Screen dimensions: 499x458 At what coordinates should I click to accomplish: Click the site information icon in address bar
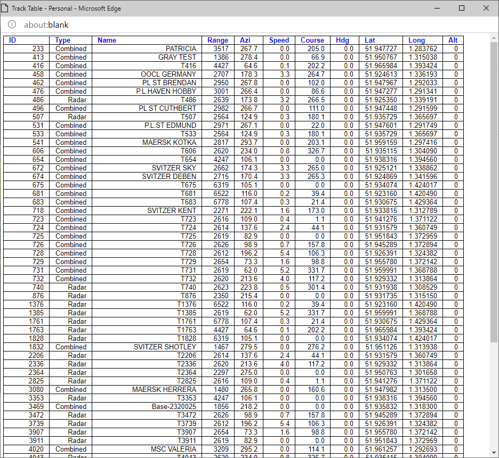(12, 24)
